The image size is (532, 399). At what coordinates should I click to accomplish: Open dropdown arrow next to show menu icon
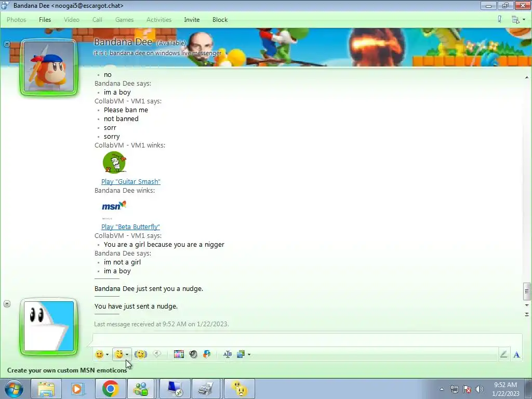[x=524, y=20]
